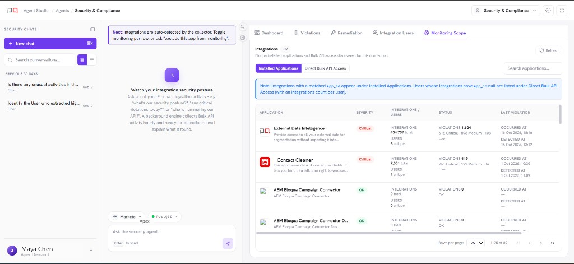Image resolution: width=574 pixels, height=264 pixels.
Task: Open the Marketo connection dropdown
Action: [126, 217]
